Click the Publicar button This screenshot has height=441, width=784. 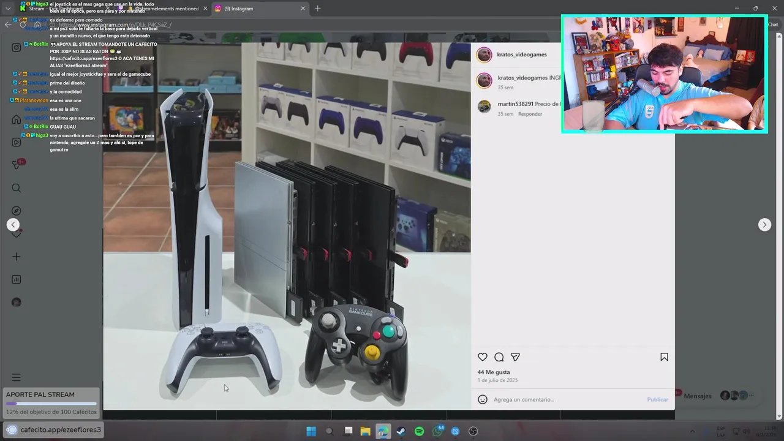pos(657,399)
